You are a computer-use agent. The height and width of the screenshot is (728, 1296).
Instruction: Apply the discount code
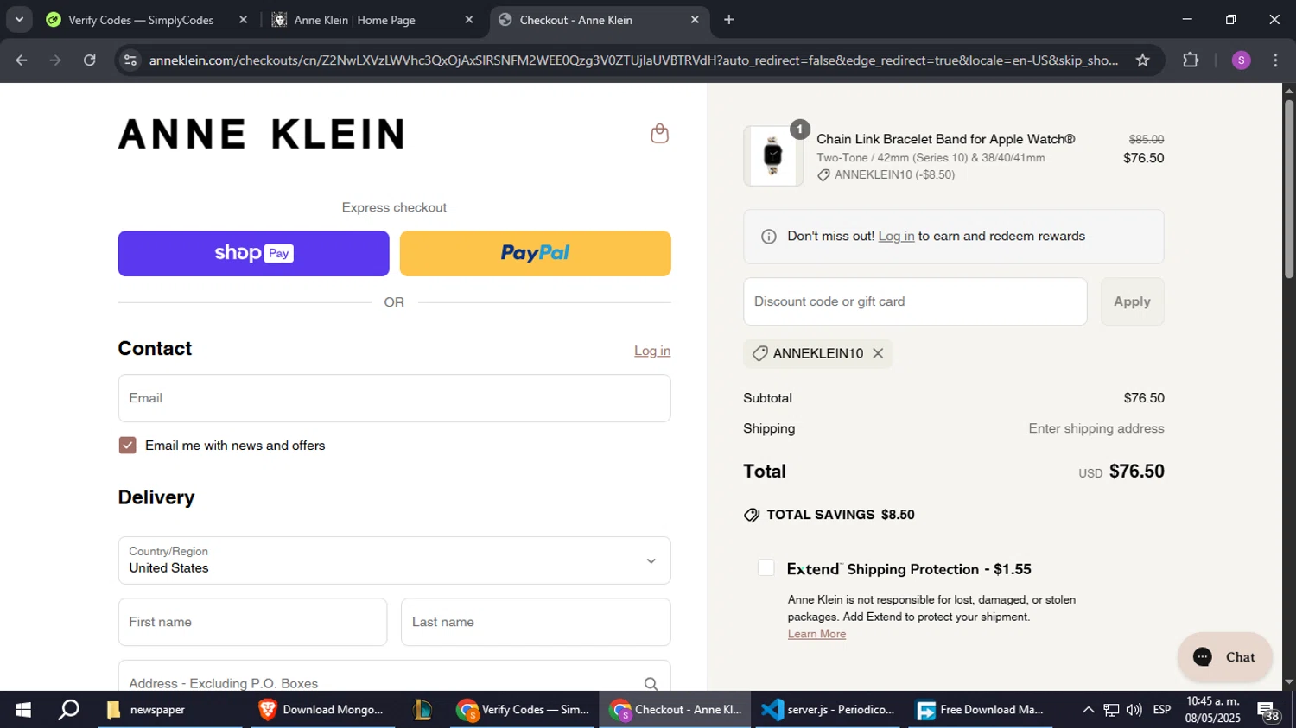point(1132,301)
